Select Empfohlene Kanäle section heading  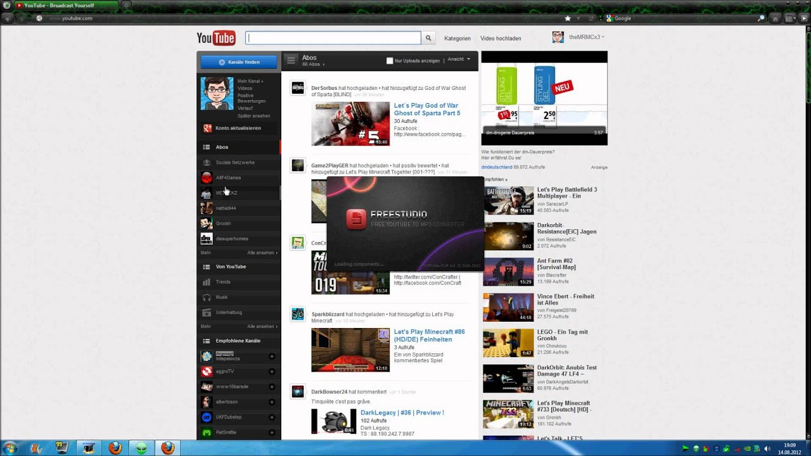point(238,341)
